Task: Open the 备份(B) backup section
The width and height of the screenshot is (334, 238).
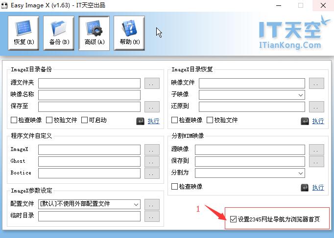Action: coord(59,33)
